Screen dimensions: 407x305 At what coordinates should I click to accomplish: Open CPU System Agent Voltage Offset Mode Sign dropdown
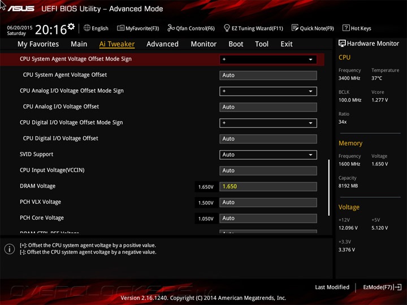coord(268,59)
